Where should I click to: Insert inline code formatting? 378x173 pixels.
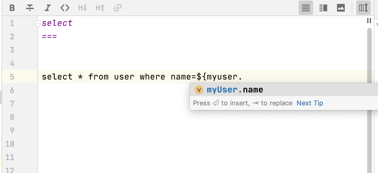[x=65, y=8]
